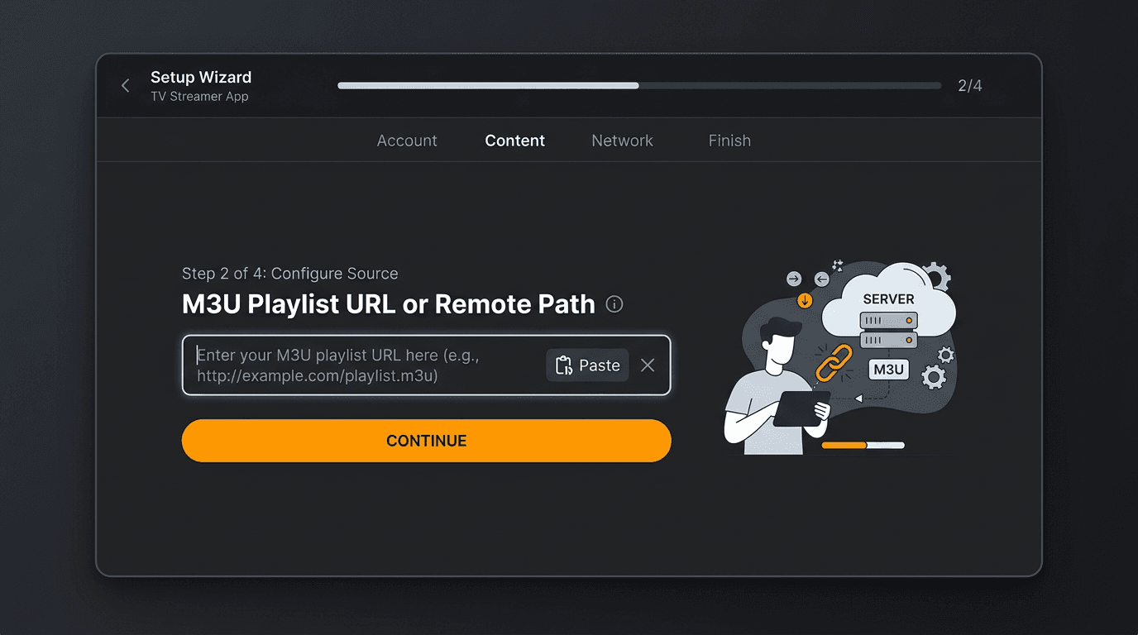Click the M3U badge in the illustration
Image resolution: width=1138 pixels, height=635 pixels.
pos(887,369)
